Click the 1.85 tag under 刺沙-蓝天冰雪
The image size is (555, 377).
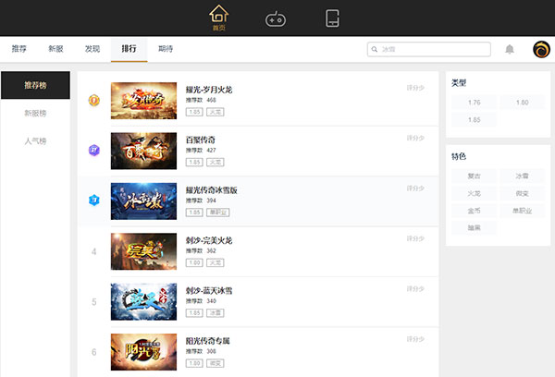(x=194, y=313)
